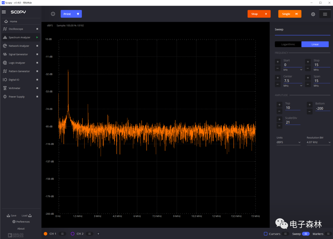Open the Start frequency kHz unit dropdown
The height and width of the screenshot is (239, 333).
coord(292,70)
